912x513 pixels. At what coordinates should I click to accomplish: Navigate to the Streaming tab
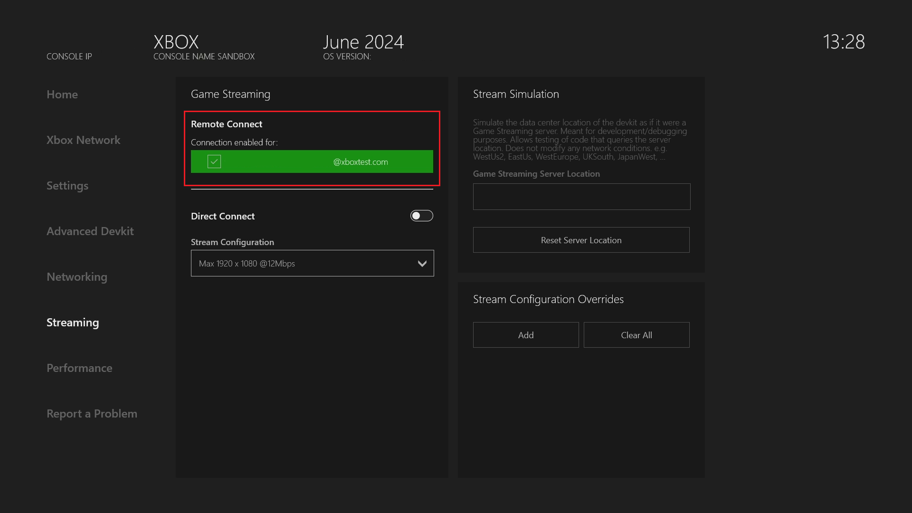tap(73, 321)
